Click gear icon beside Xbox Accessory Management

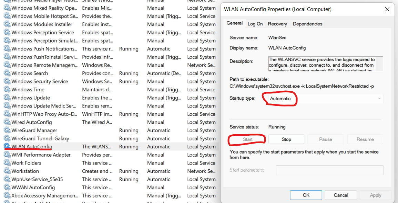7,196
